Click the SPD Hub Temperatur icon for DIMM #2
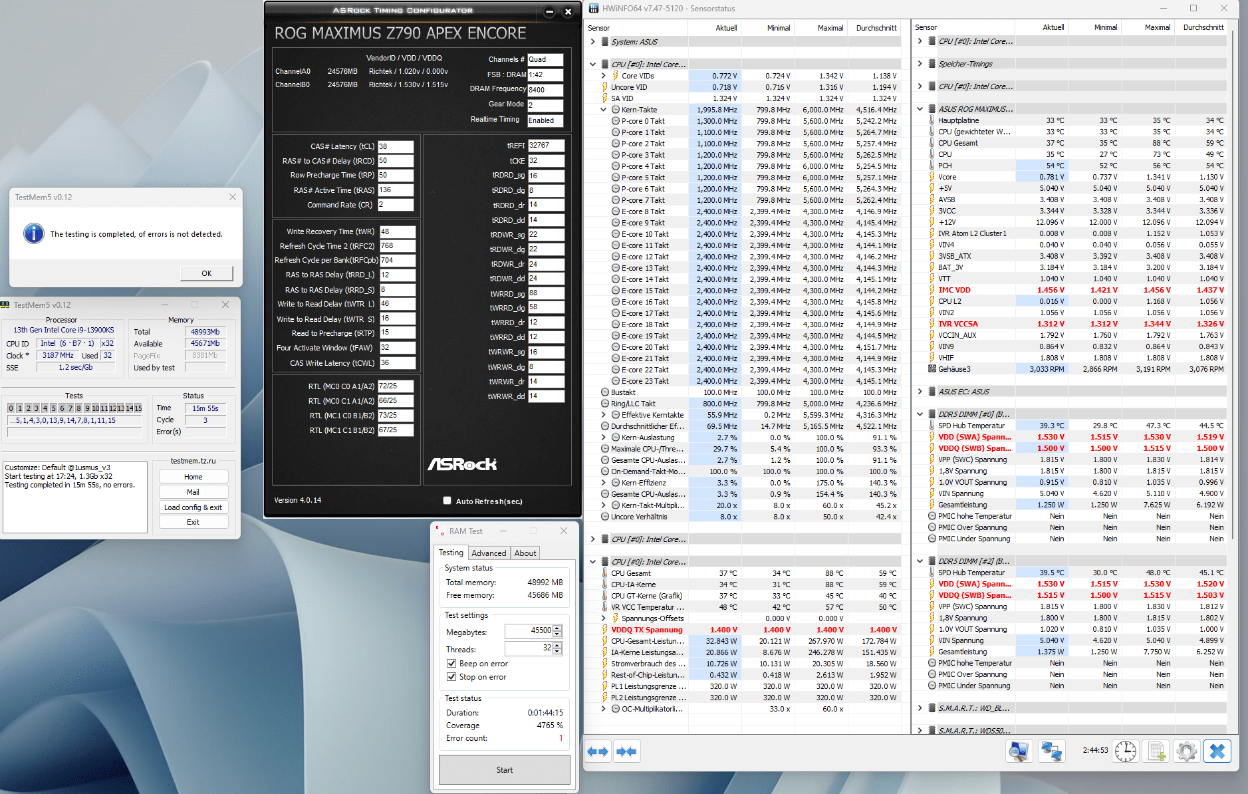Viewport: 1248px width, 794px height. [932, 573]
